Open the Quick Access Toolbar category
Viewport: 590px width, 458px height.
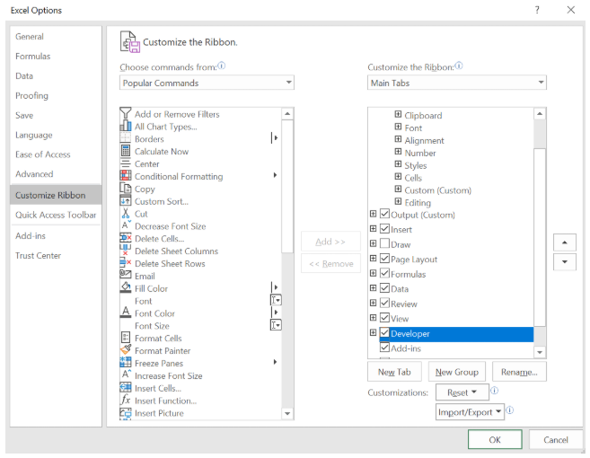coord(56,215)
